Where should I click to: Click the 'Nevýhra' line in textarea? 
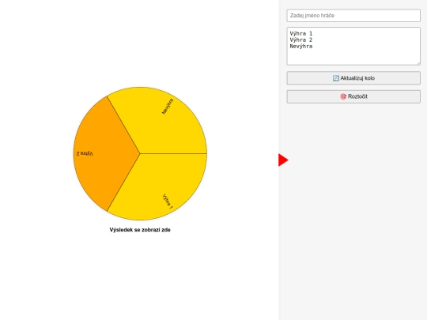pyautogui.click(x=301, y=47)
